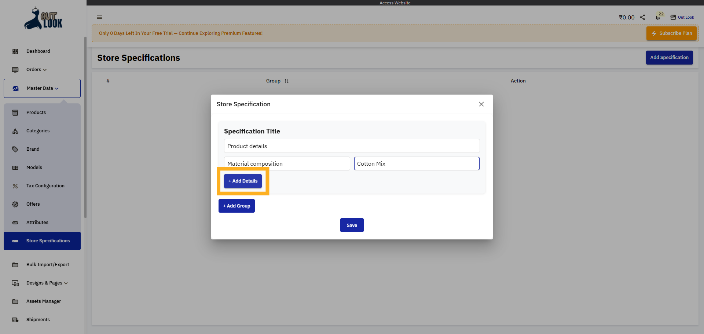Select Attributes in the sidebar

click(x=37, y=222)
